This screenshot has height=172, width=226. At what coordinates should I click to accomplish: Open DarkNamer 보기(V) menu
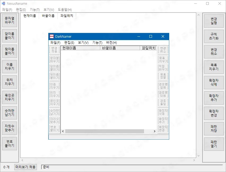pyautogui.click(x=83, y=42)
